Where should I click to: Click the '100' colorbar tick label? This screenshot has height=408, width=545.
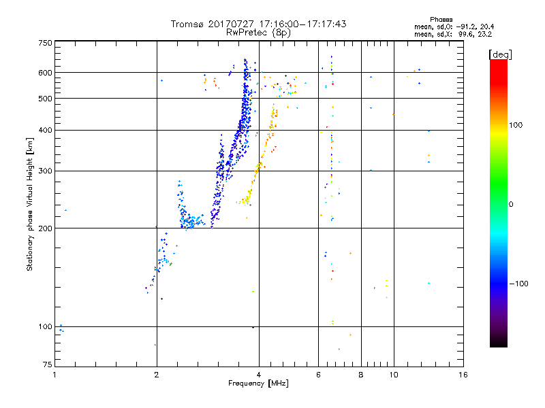(x=516, y=125)
